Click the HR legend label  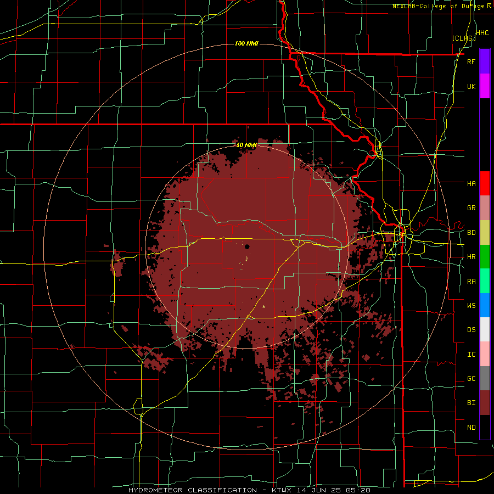[471, 257]
